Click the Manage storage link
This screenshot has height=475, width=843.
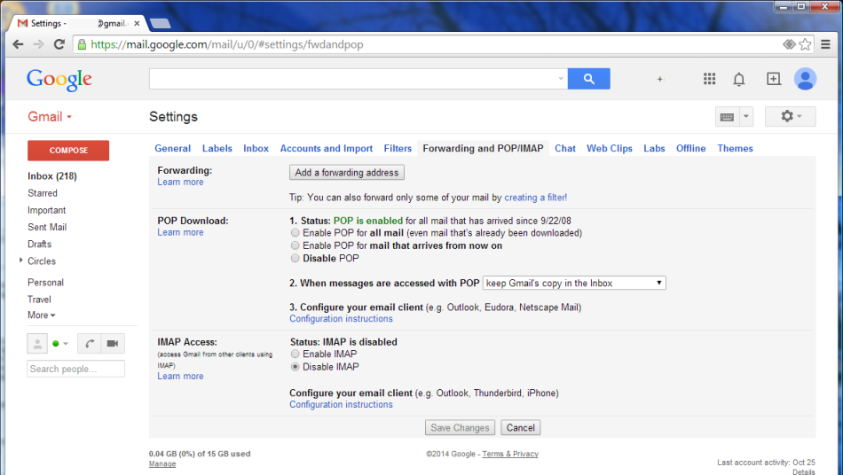pos(162,463)
